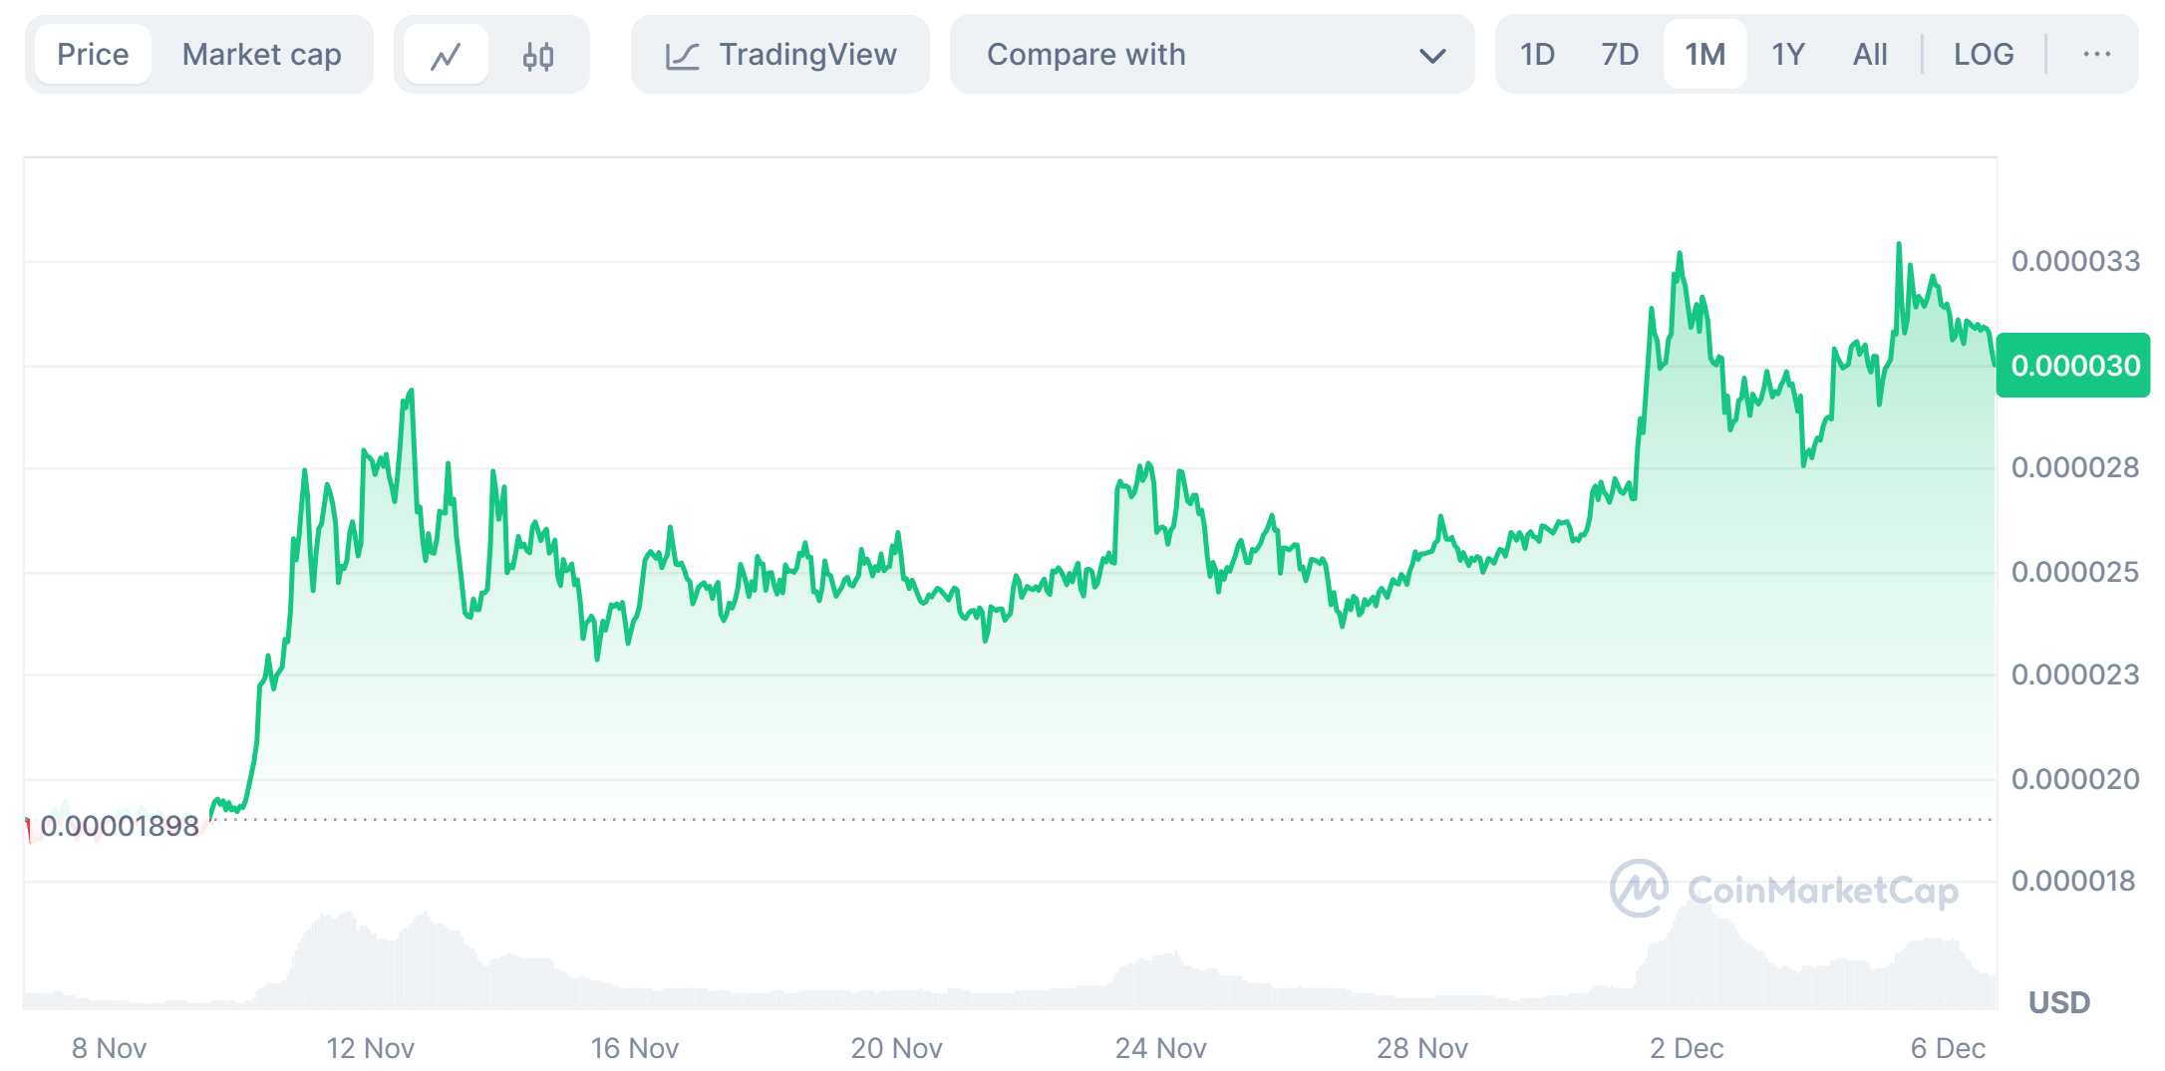This screenshot has width=2165, height=1071.
Task: Click the current price label 0.000030
Action: click(x=2074, y=366)
